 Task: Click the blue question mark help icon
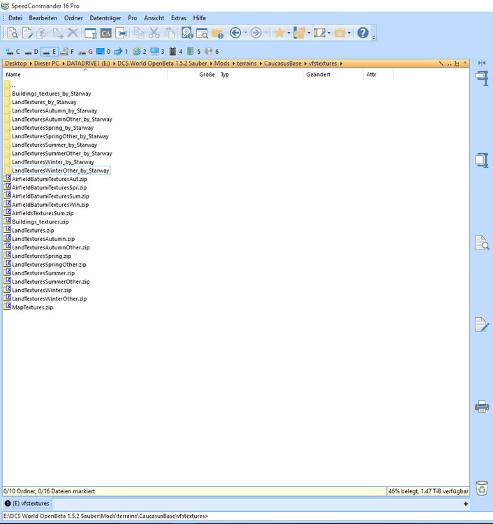[x=362, y=33]
